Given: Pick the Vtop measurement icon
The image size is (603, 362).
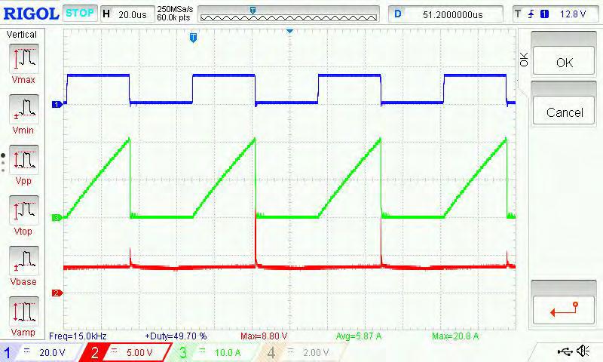Looking at the screenshot, I should pos(24,210).
